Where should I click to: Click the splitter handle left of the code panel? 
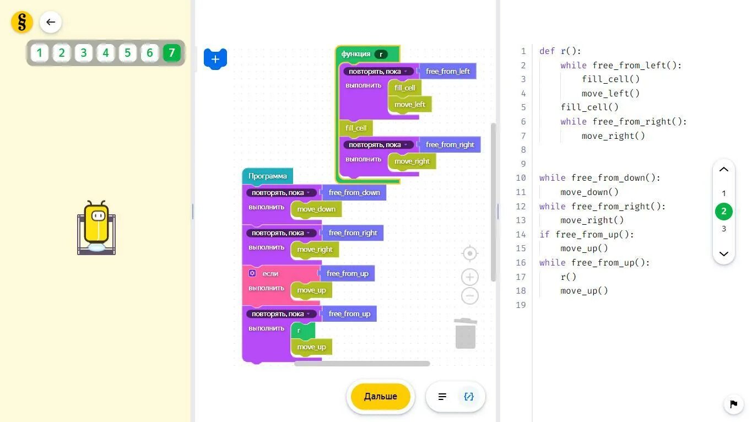(498, 212)
